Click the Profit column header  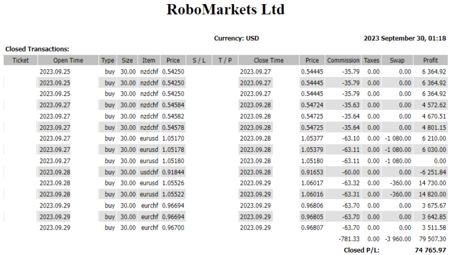pyautogui.click(x=431, y=60)
